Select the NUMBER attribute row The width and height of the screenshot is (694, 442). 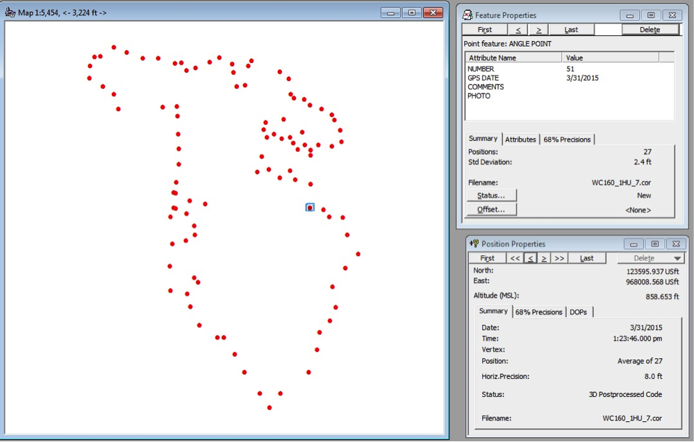[x=569, y=69]
